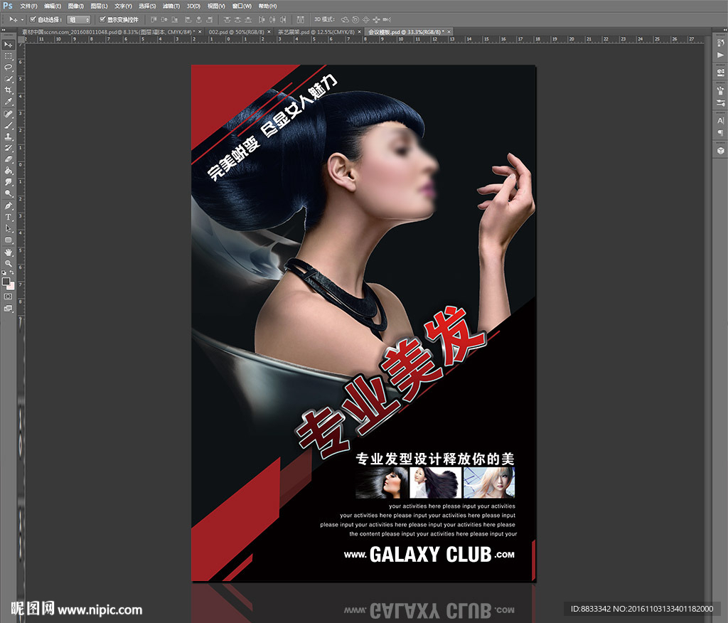Select the Dodge tool

click(x=9, y=193)
